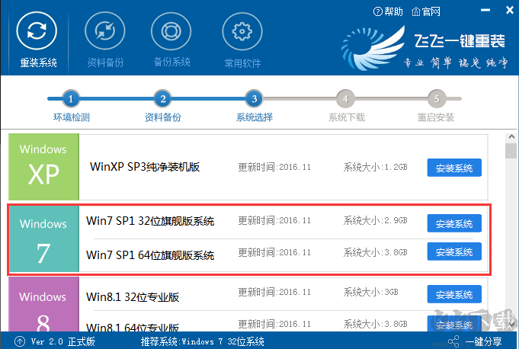Install Win8.1 32位专业版 system
Screen dimensions: 519x349
pos(454,294)
